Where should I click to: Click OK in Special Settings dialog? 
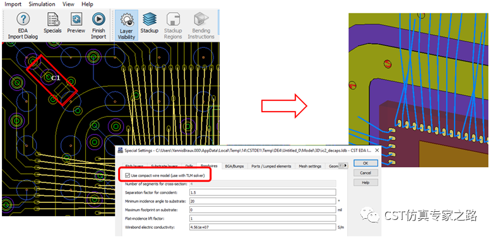click(x=365, y=163)
